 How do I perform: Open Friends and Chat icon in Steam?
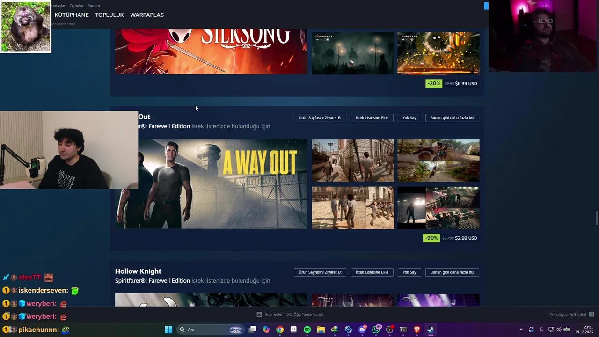click(592, 315)
